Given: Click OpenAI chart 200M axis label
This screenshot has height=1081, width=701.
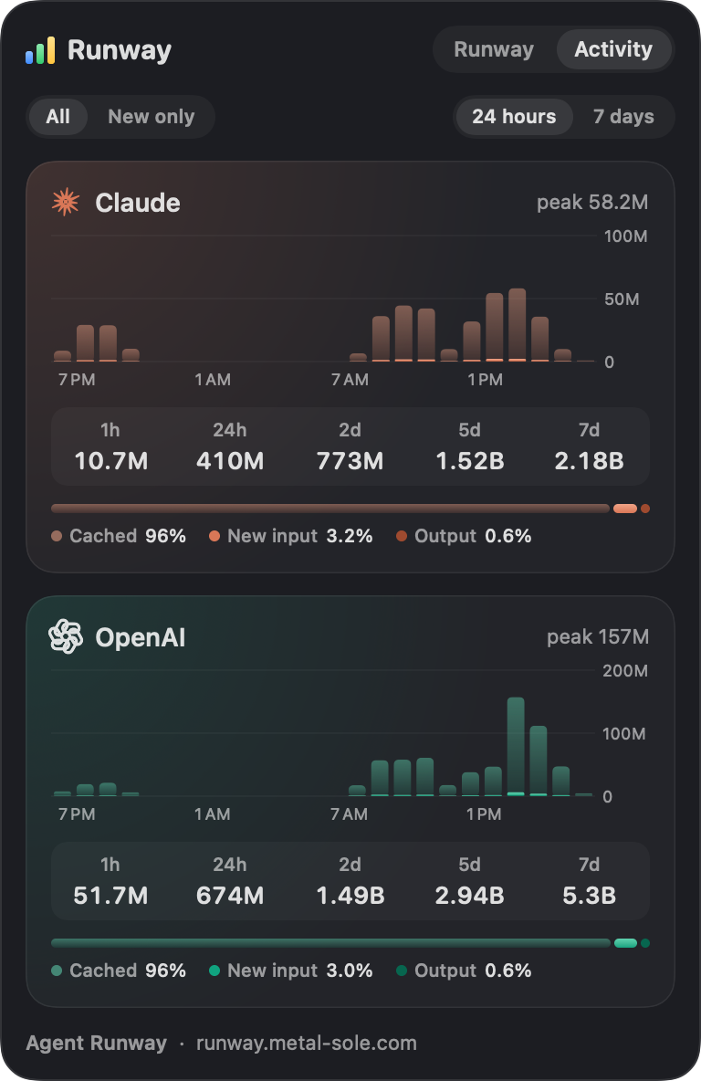Looking at the screenshot, I should tap(625, 670).
